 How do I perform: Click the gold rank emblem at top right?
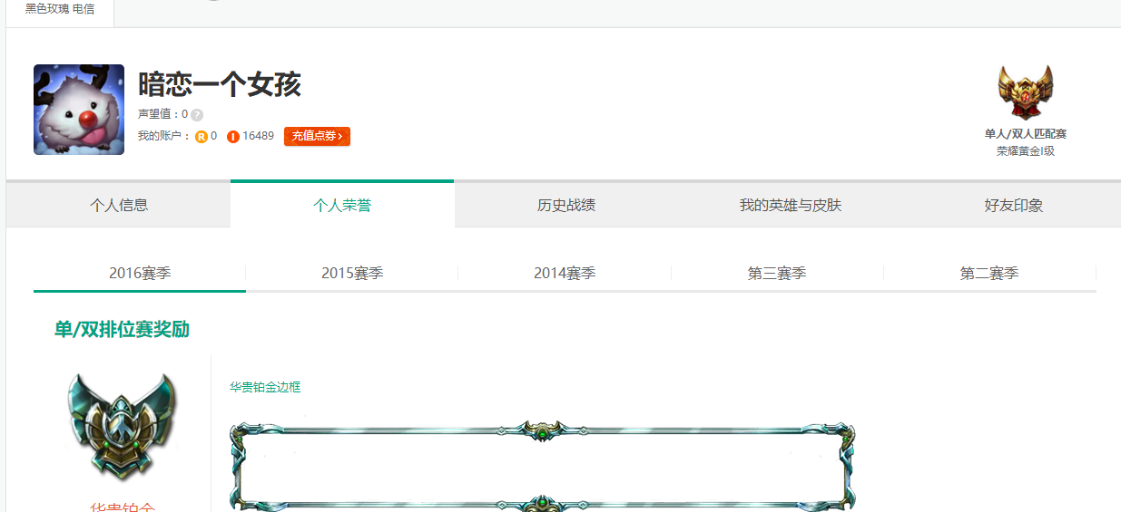tap(1025, 92)
